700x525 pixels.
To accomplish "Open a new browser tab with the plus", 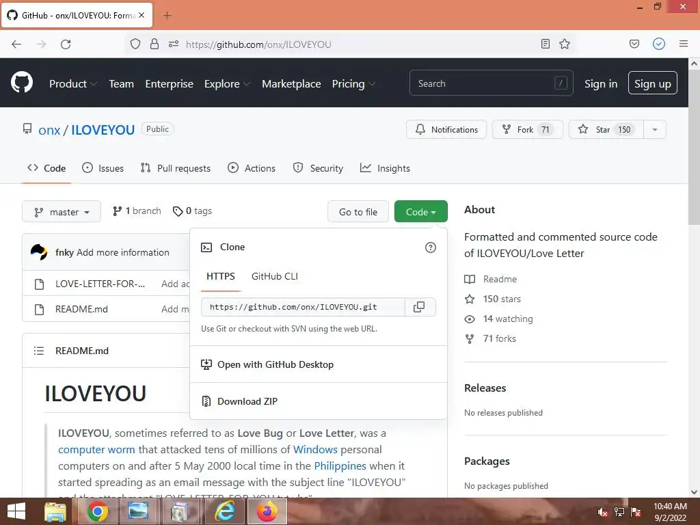I will tap(167, 16).
